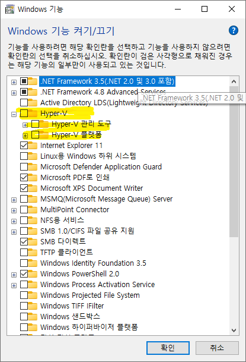Enable the Windows 샌드박스 checkbox
Image resolution: width=246 pixels, height=362 pixels.
coord(24,316)
